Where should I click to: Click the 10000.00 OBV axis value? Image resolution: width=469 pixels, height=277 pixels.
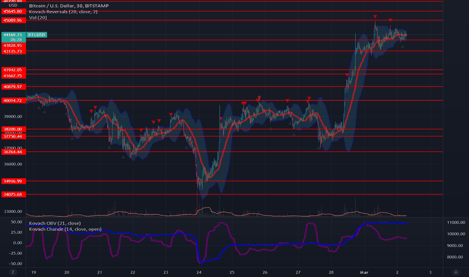456,234
